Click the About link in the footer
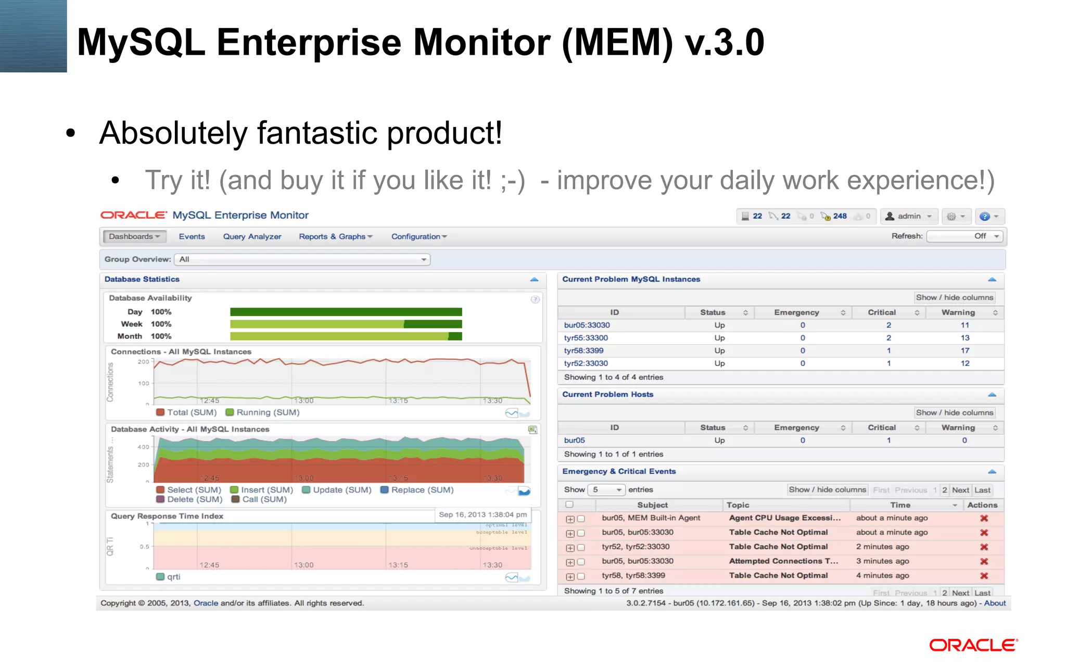The width and height of the screenshot is (1066, 669). 995,603
